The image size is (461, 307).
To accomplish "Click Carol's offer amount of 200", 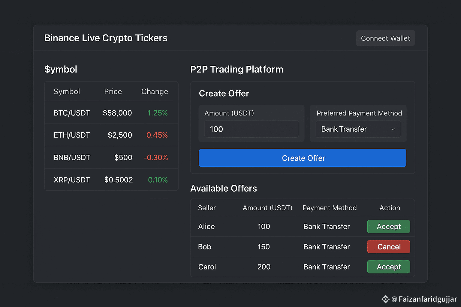I will (x=264, y=267).
